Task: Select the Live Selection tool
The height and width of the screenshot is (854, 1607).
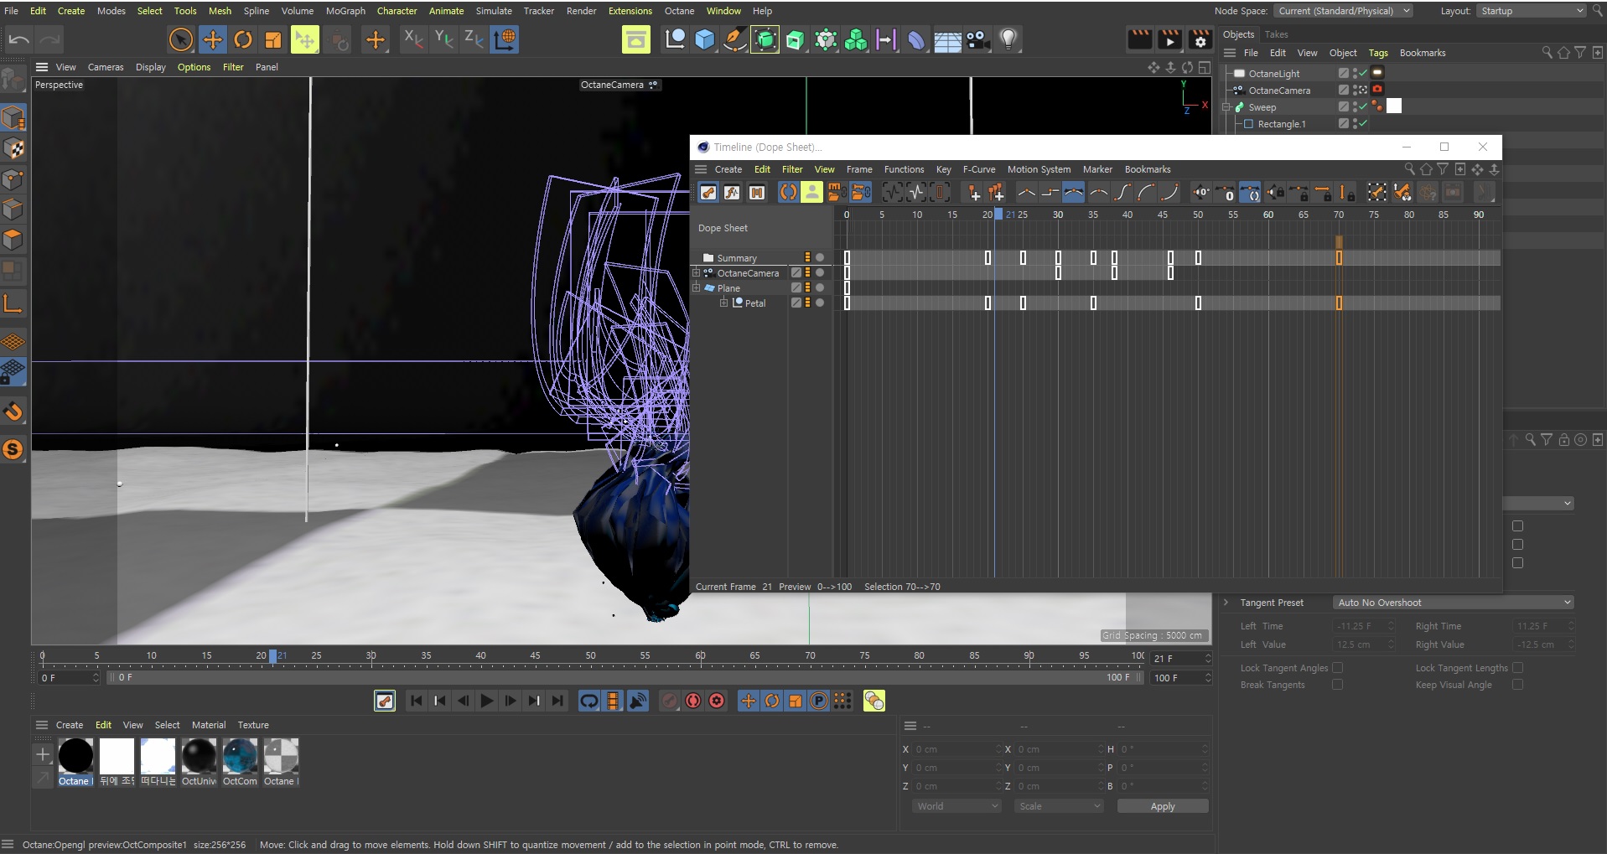Action: click(x=181, y=39)
